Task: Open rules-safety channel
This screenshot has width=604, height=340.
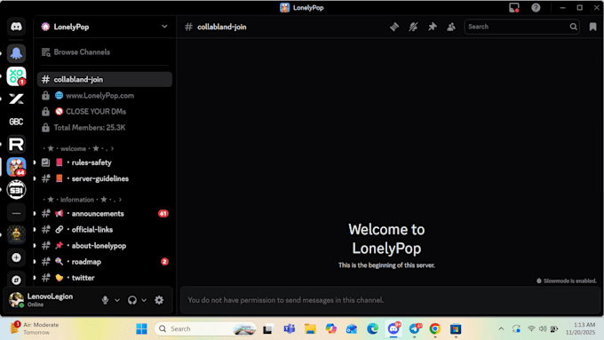Action: point(105,162)
